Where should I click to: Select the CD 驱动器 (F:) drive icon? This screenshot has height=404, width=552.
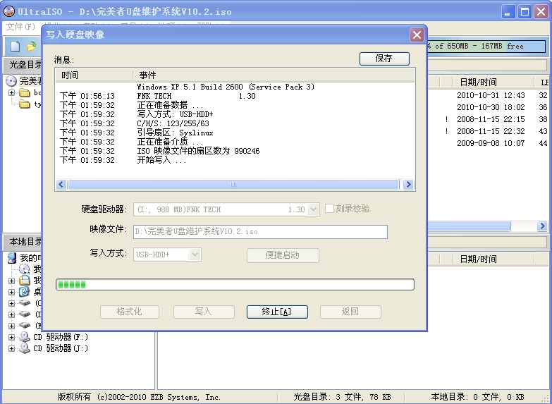coord(24,337)
